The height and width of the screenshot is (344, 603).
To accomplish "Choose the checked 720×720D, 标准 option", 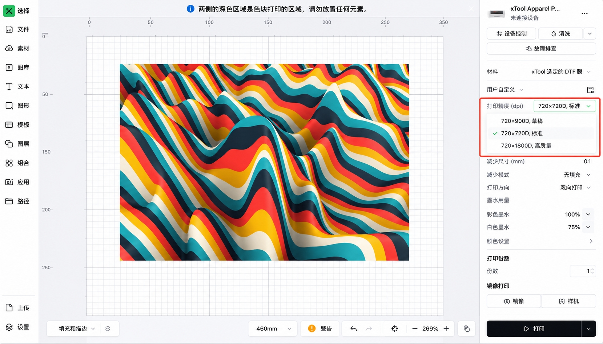I will (x=541, y=133).
